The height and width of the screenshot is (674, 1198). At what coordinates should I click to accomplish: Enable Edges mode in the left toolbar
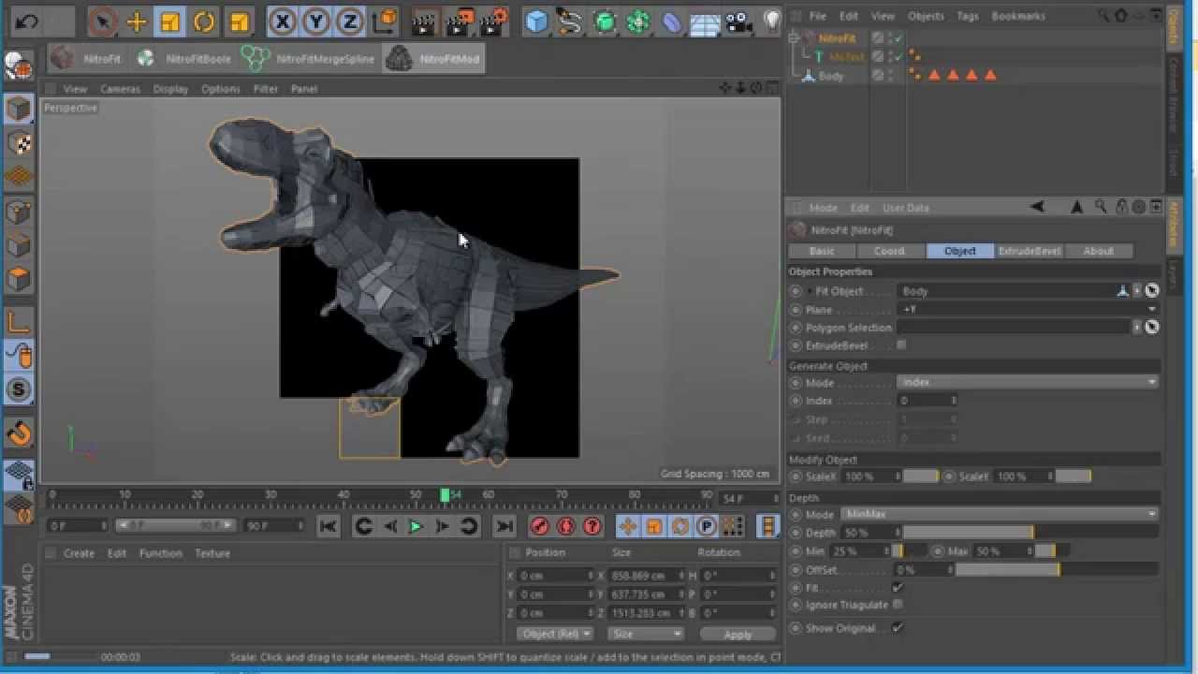[x=19, y=246]
